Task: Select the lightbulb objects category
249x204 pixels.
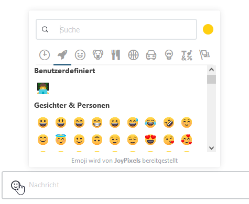Action: (x=169, y=55)
